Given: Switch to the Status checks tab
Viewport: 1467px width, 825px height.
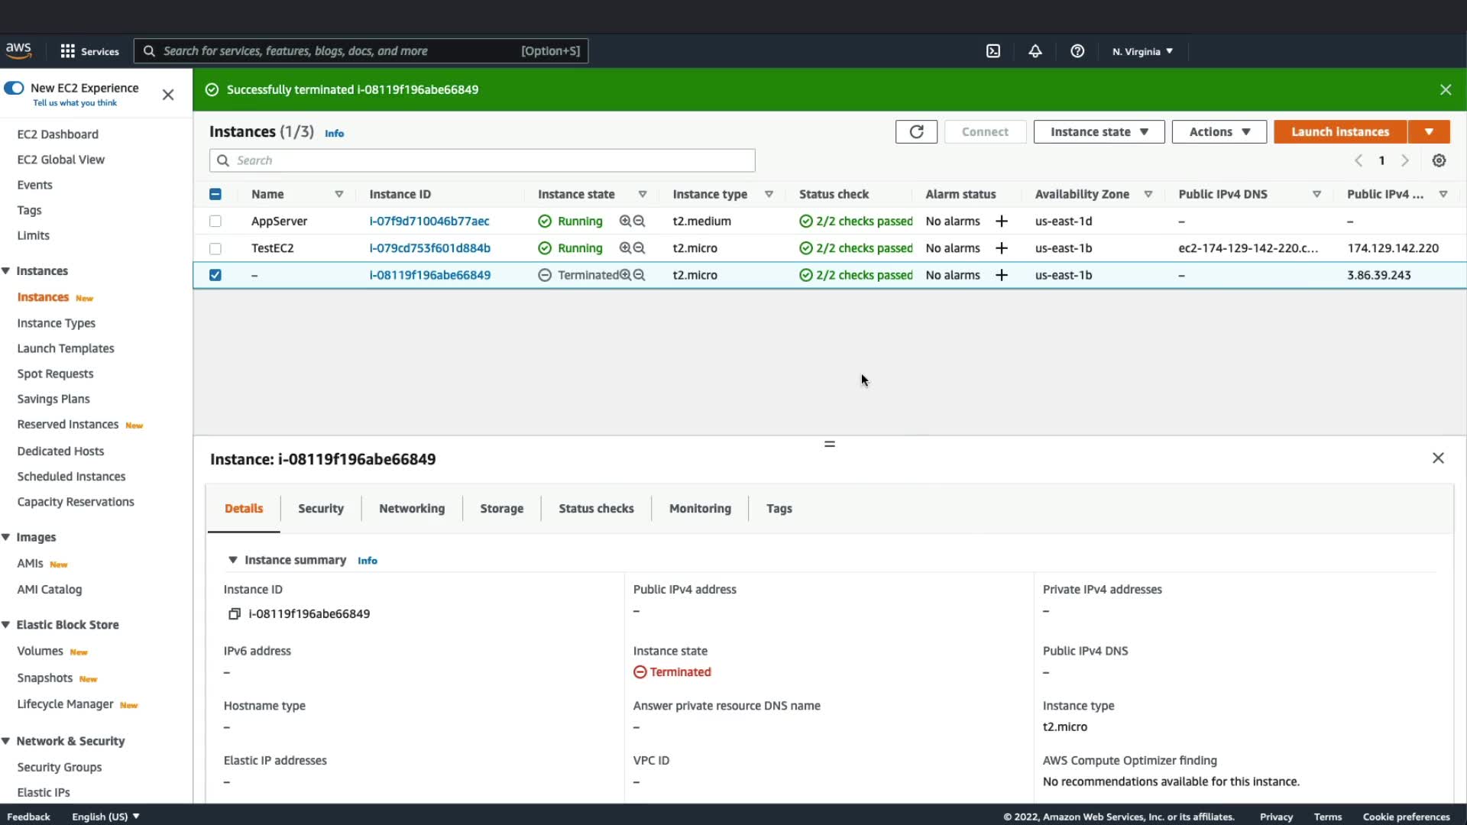Looking at the screenshot, I should tap(595, 509).
